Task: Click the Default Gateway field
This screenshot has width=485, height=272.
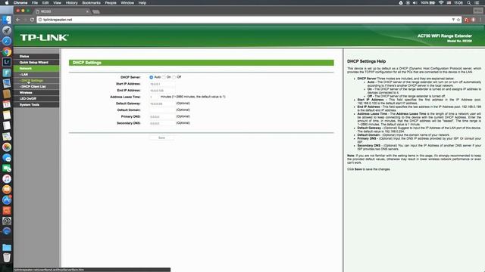Action: coord(162,104)
